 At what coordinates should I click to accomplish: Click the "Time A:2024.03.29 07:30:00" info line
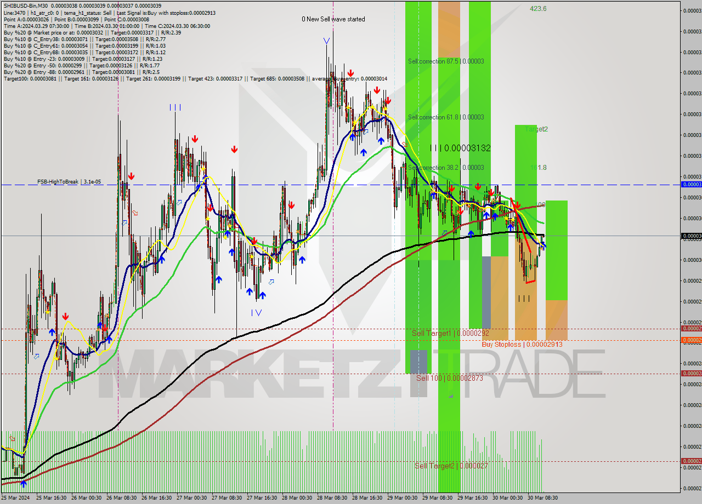click(x=106, y=26)
